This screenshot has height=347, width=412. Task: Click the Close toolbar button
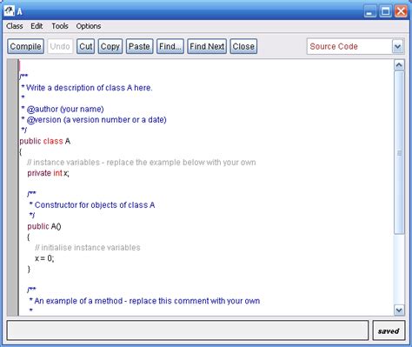point(243,46)
